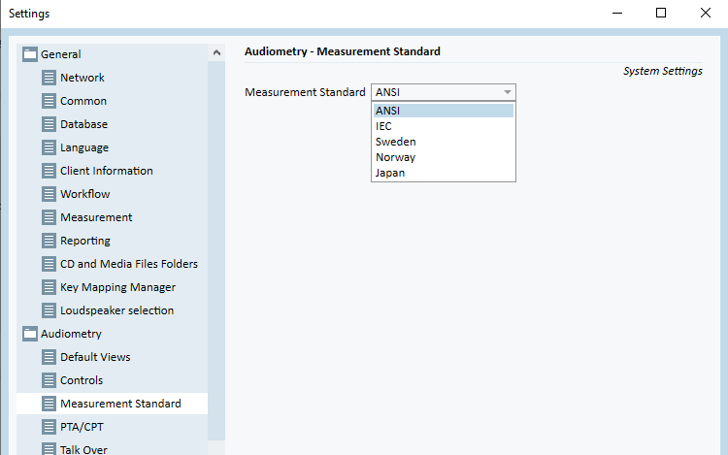728x455 pixels.
Task: Collapse the Measurement Standard dropdown arrow
Action: (x=508, y=92)
